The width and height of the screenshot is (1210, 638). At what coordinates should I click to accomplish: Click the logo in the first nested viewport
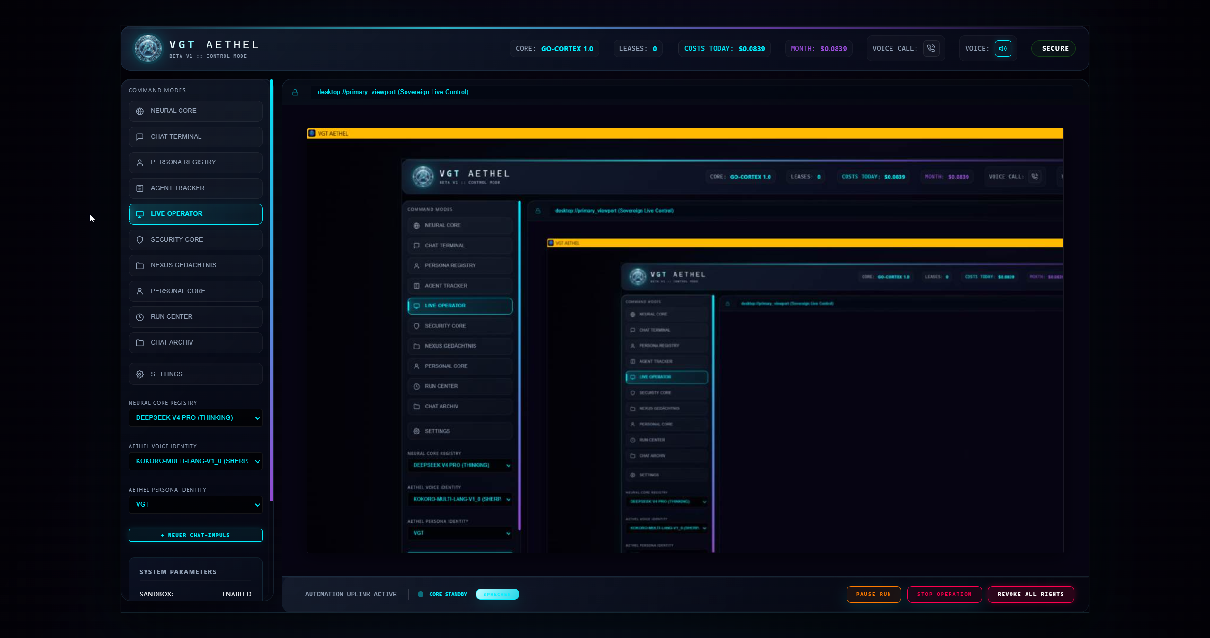point(423,177)
